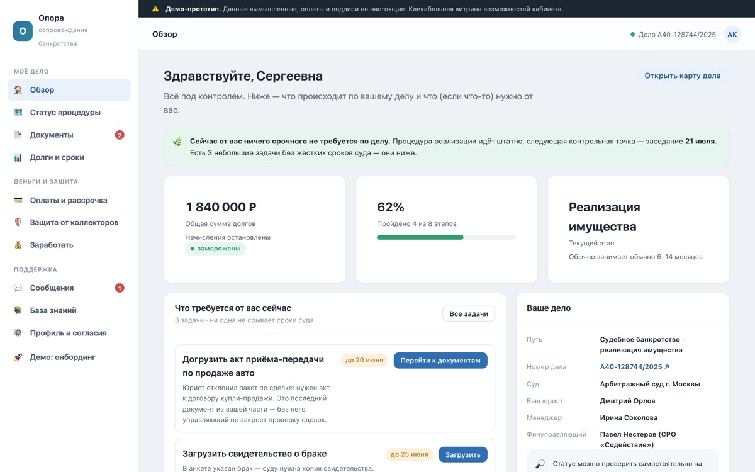
Task: Click the magnifier icon in status hint
Action: point(540,464)
